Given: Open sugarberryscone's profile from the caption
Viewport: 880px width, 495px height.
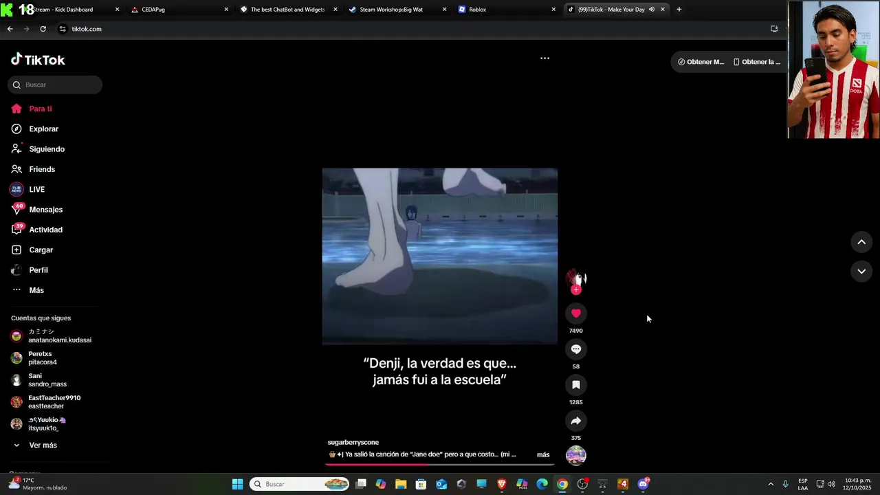Looking at the screenshot, I should tap(353, 443).
